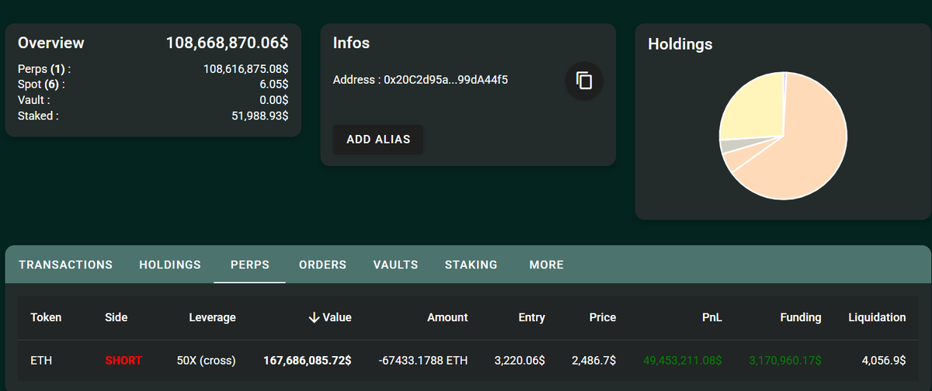
Task: Click the 108,616,875.08$ perps value
Action: (246, 68)
